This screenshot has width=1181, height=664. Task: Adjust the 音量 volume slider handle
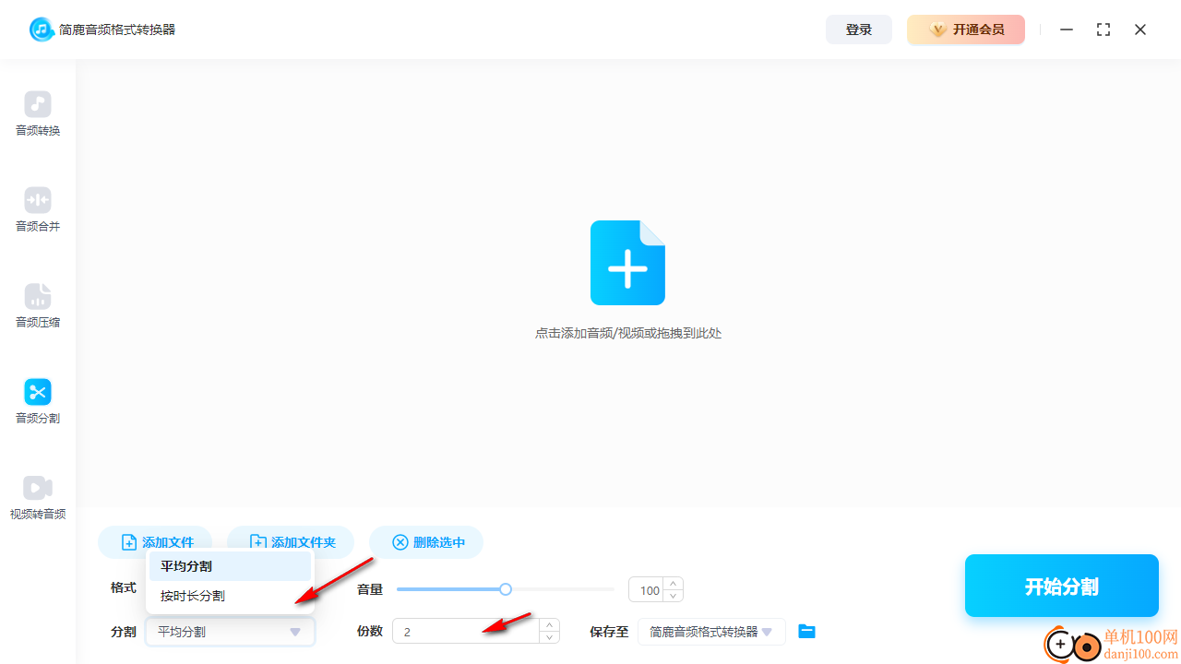[506, 589]
